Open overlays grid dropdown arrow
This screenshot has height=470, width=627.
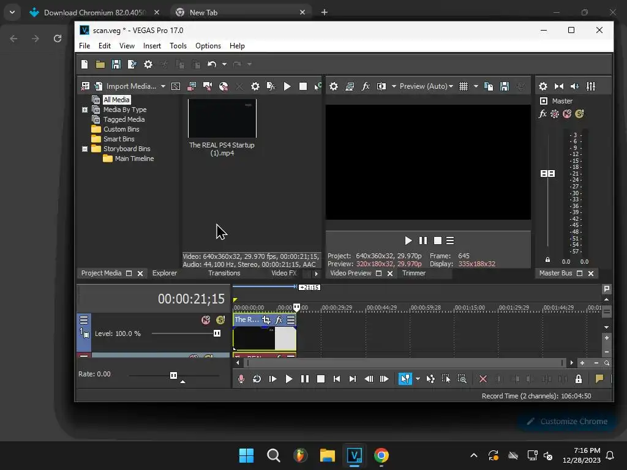tap(476, 86)
